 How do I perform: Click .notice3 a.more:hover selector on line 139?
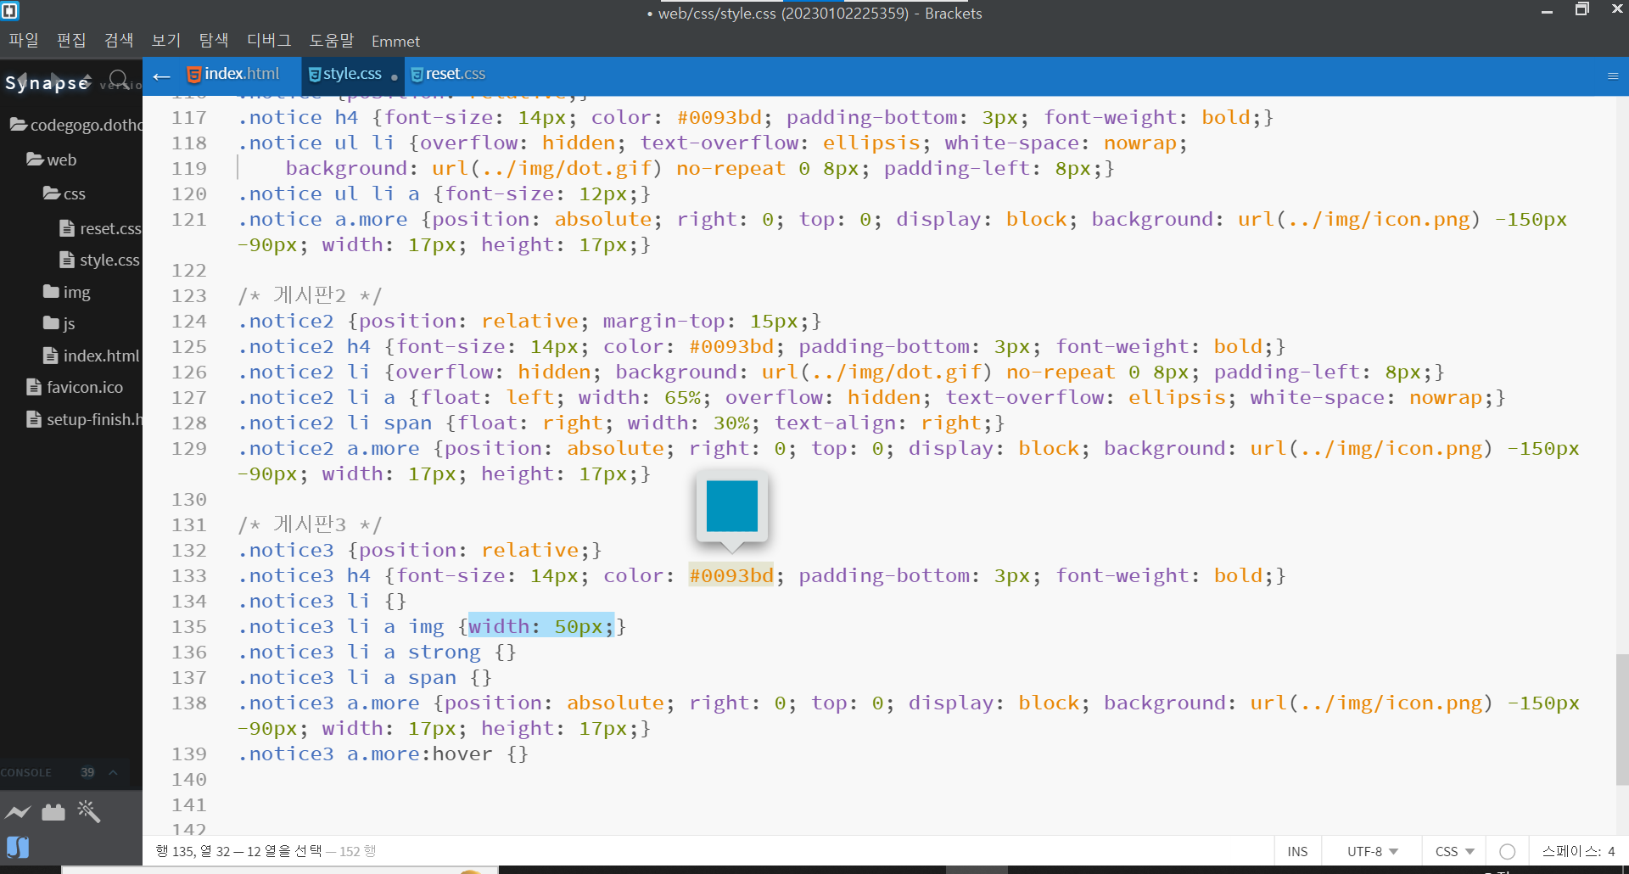pyautogui.click(x=365, y=754)
